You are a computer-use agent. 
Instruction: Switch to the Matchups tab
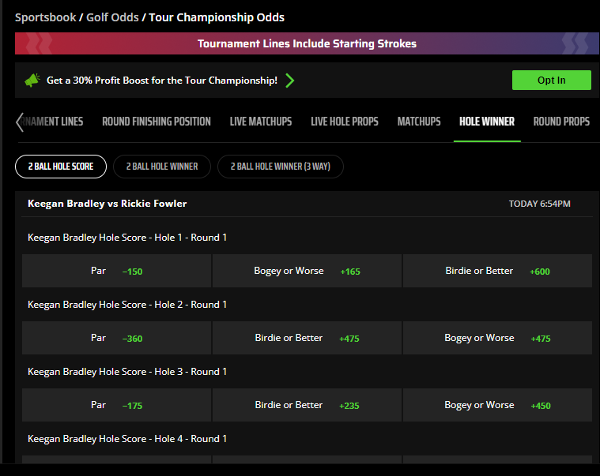[x=419, y=122]
